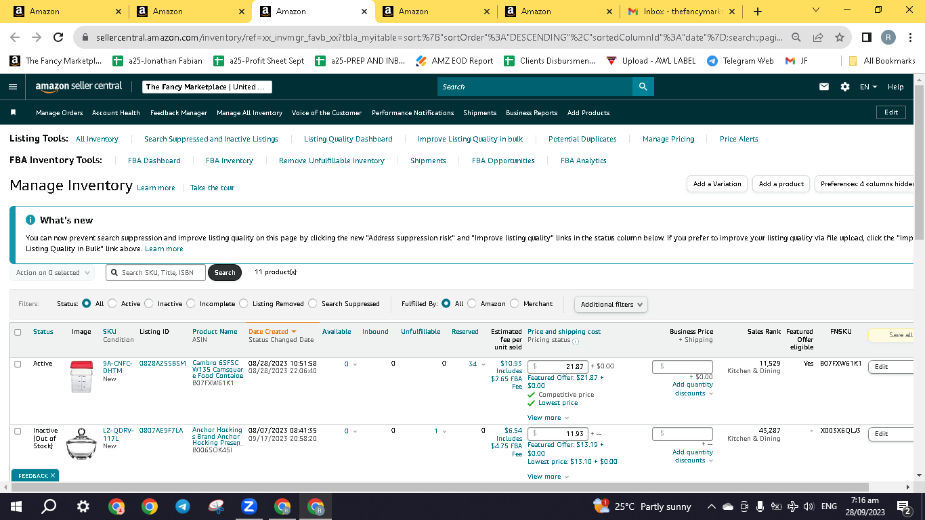This screenshot has width=925, height=520.
Task: Click the Search button beside SKU search
Action: [225, 273]
